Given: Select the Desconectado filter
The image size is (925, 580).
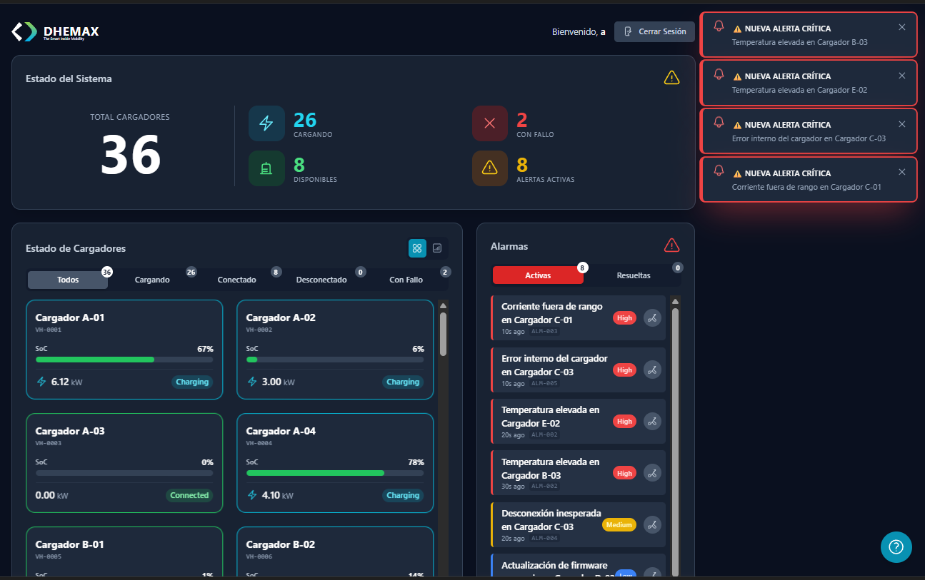Looking at the screenshot, I should coord(321,280).
